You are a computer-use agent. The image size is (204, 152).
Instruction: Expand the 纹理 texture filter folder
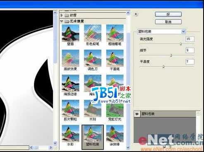click(62, 15)
